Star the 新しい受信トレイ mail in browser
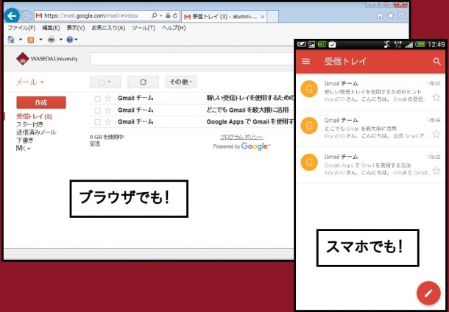The height and width of the screenshot is (312, 449). [x=108, y=99]
